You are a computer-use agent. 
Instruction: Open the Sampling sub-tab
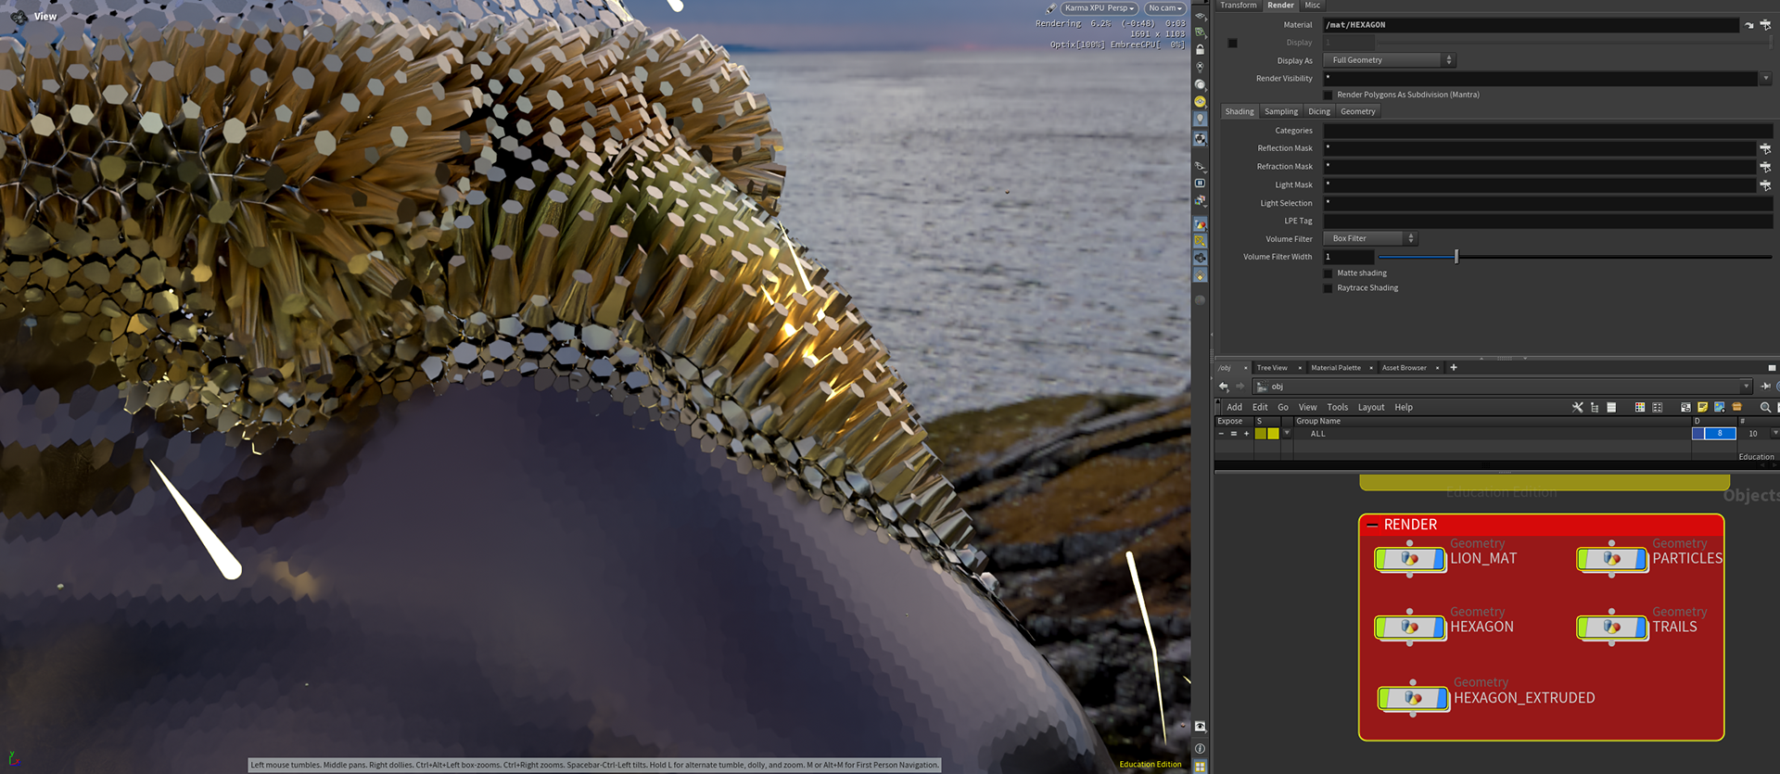(1280, 111)
